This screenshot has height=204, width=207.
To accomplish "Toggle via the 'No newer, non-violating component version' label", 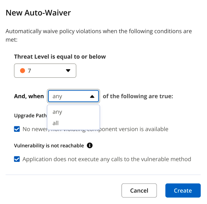I will [x=95, y=129].
